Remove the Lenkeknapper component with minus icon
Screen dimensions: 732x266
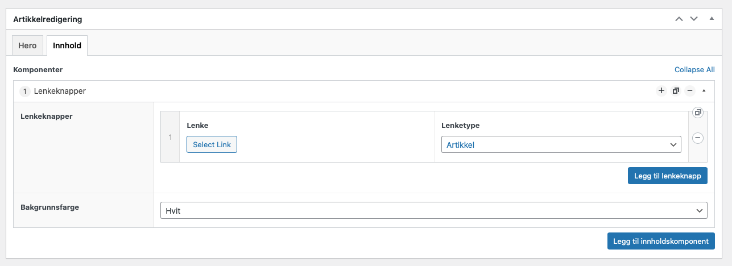(x=690, y=91)
